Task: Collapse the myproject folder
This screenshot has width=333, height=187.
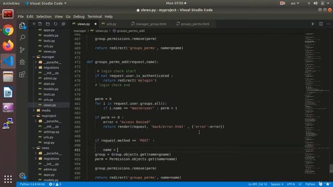Action: pos(48,116)
